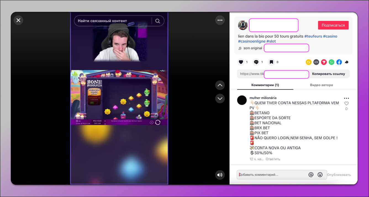Select the Комментарии (1) tab
This screenshot has width=369, height=197.
pyautogui.click(x=265, y=85)
